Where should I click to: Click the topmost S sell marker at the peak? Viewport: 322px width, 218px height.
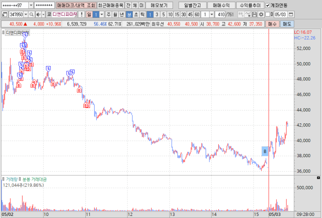click(25, 35)
